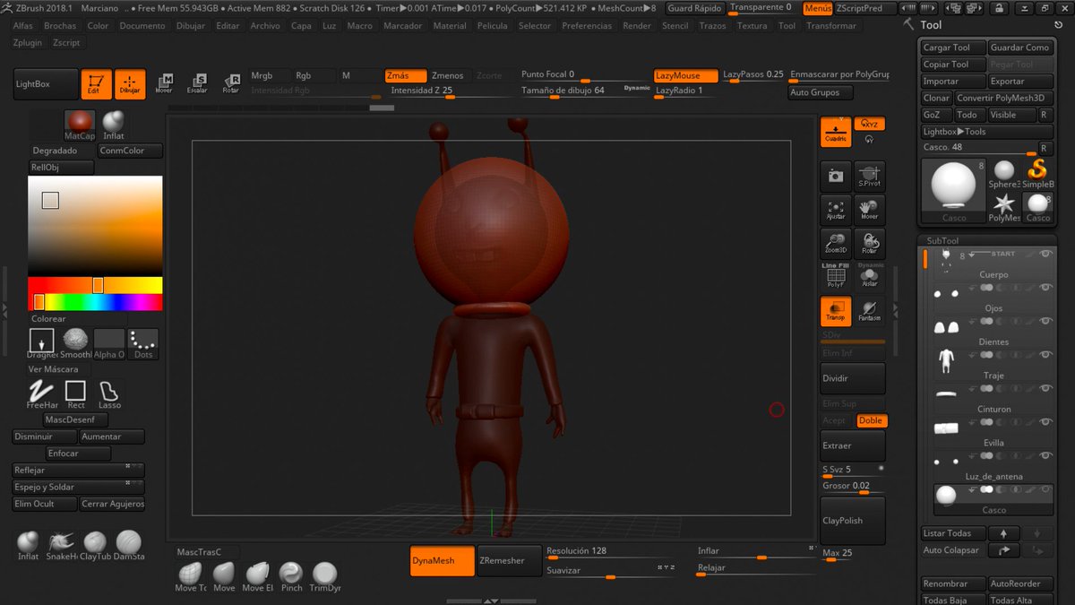This screenshot has height=605, width=1075.
Task: Click the S.Pivot icon
Action: pyautogui.click(x=869, y=177)
